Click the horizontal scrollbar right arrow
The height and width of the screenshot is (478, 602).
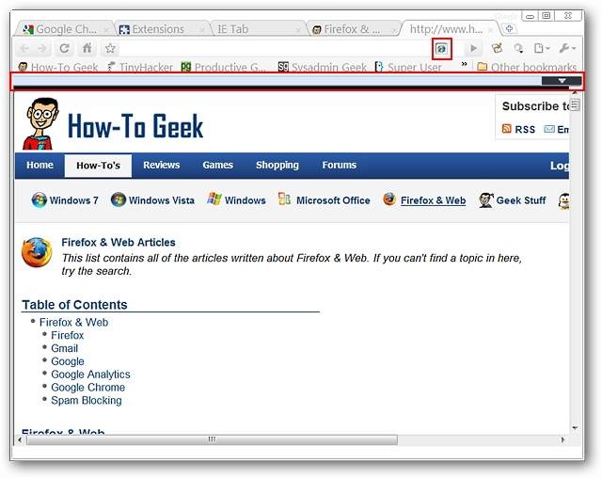[x=562, y=439]
